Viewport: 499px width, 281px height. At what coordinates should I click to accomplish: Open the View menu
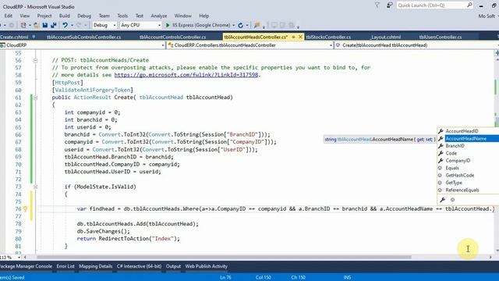coord(24,16)
